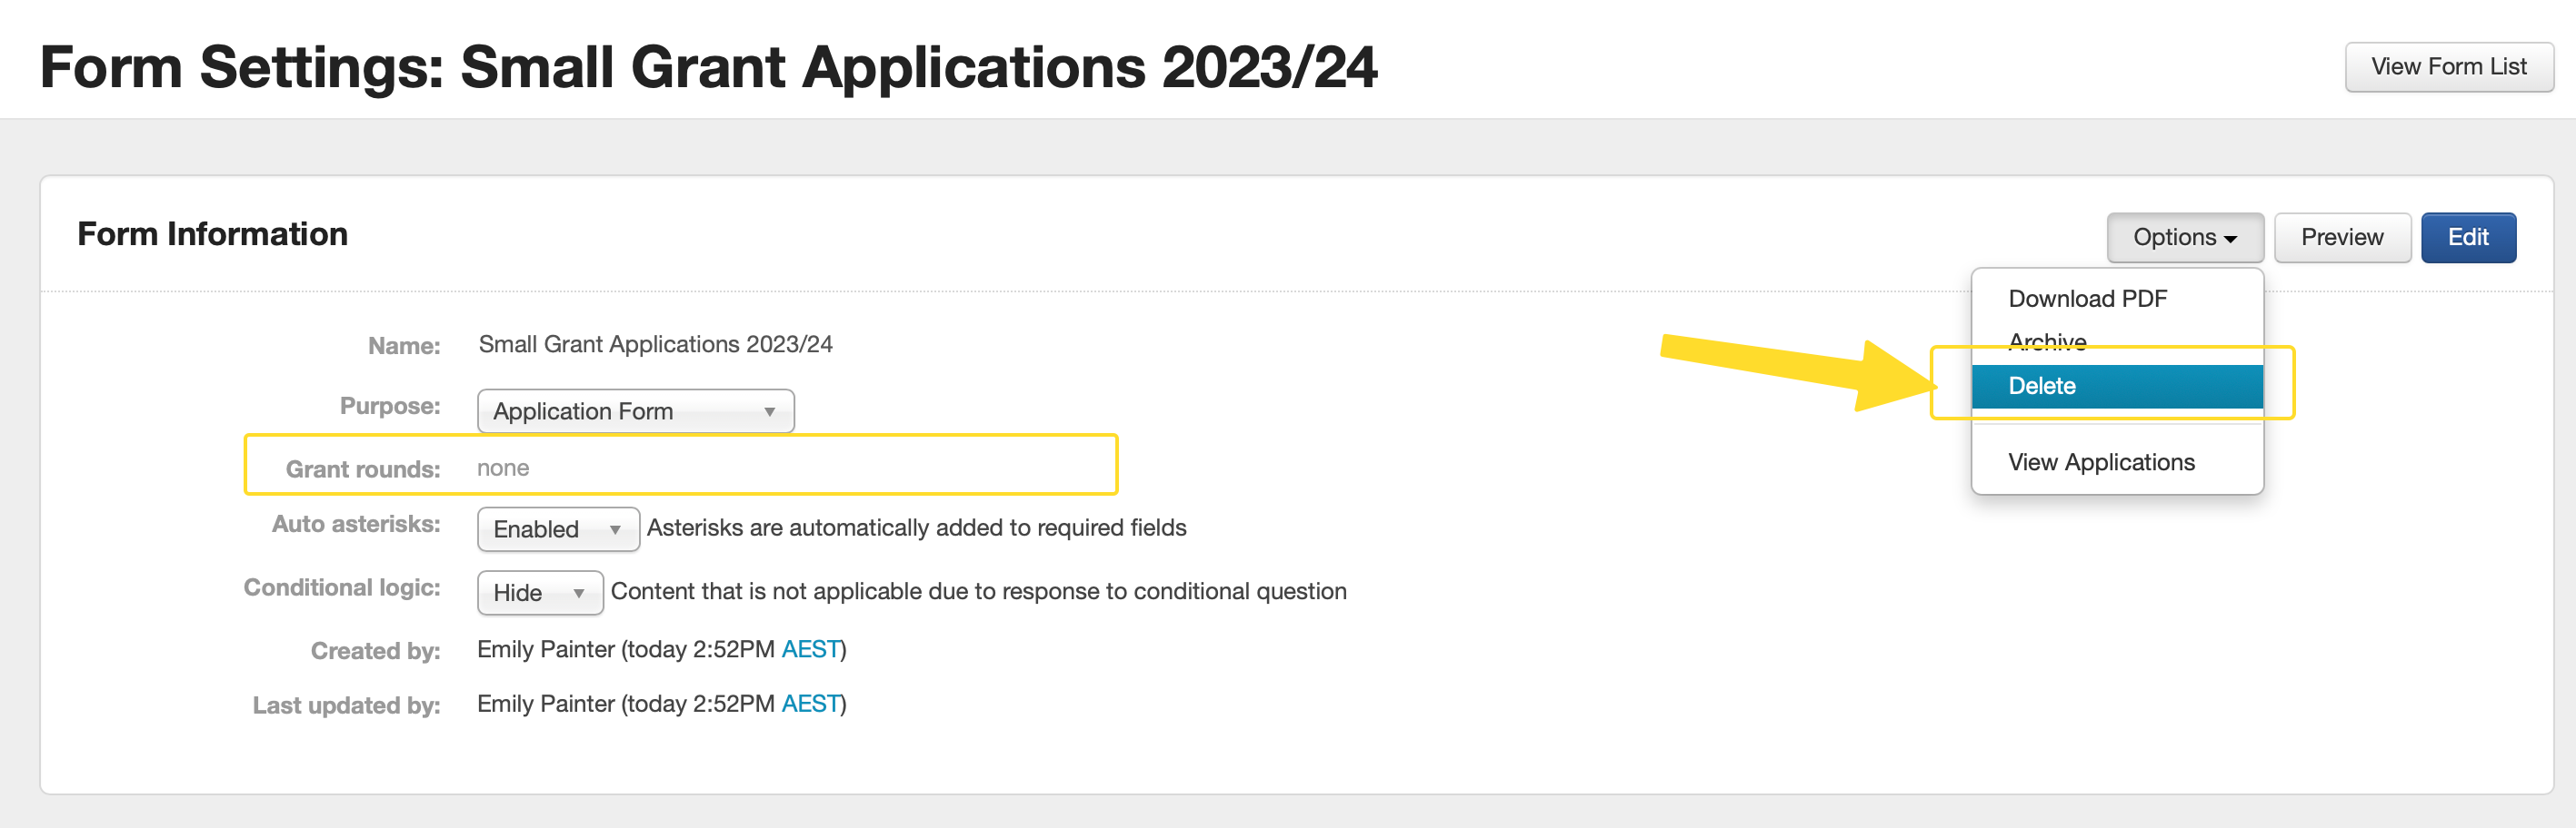Click the Form Settings page title
The width and height of the screenshot is (2576, 828).
click(x=708, y=68)
